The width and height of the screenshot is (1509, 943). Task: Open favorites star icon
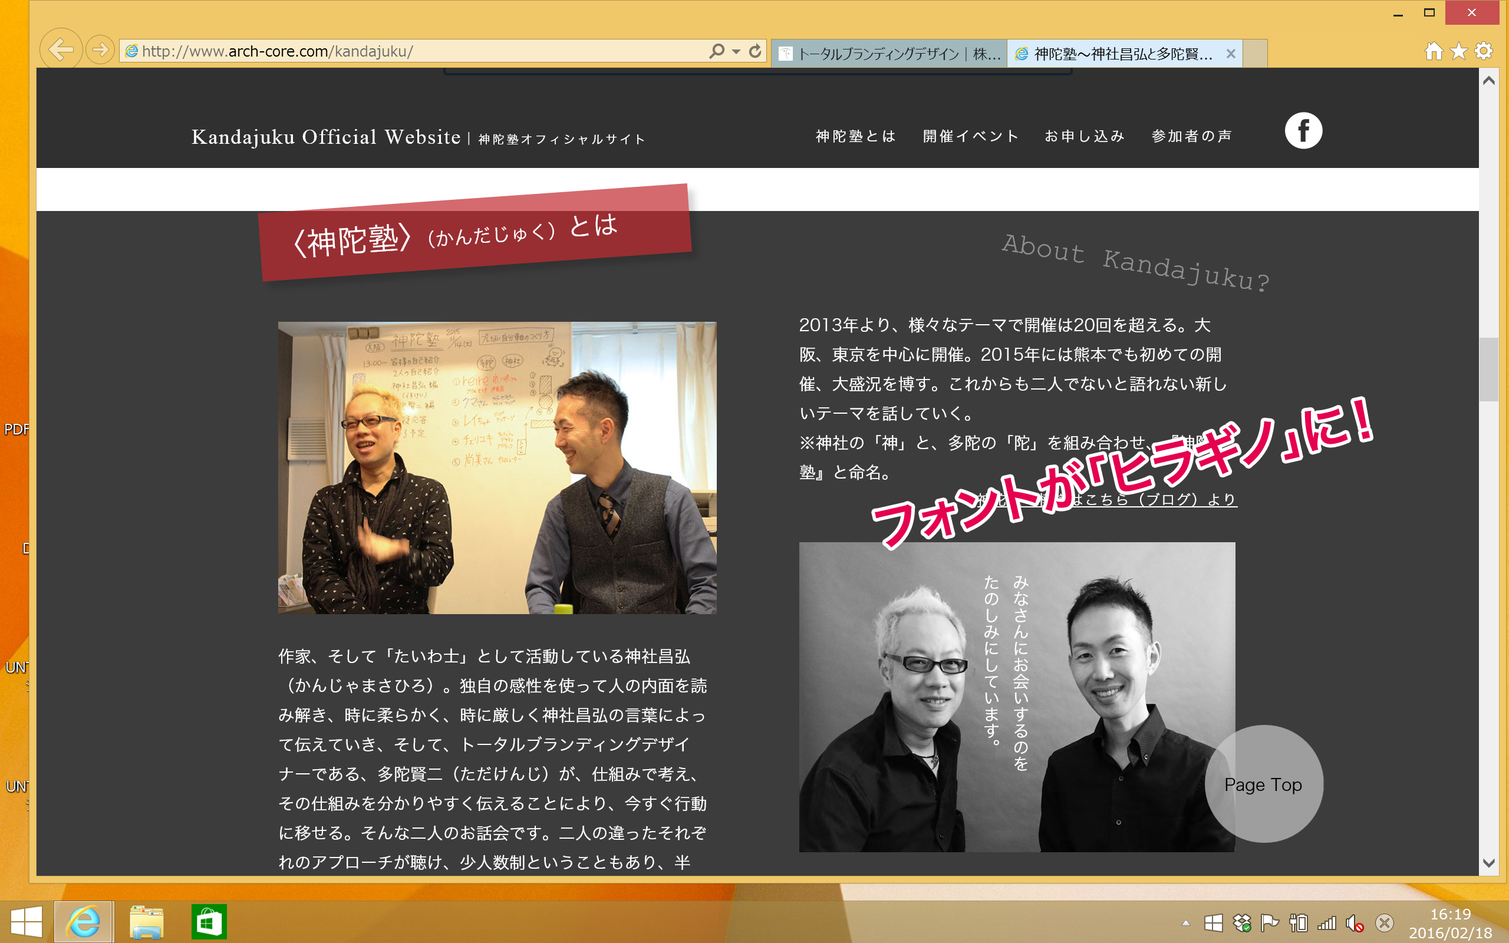point(1458,51)
